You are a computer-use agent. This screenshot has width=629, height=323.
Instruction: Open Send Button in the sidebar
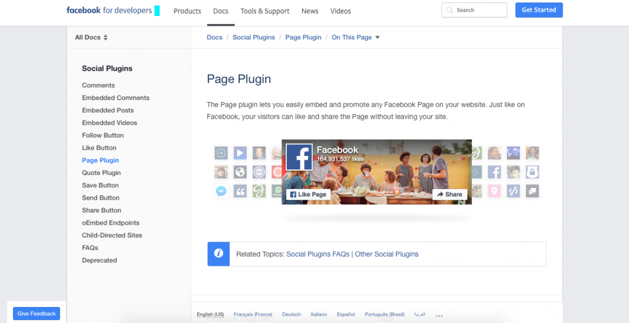click(x=101, y=197)
